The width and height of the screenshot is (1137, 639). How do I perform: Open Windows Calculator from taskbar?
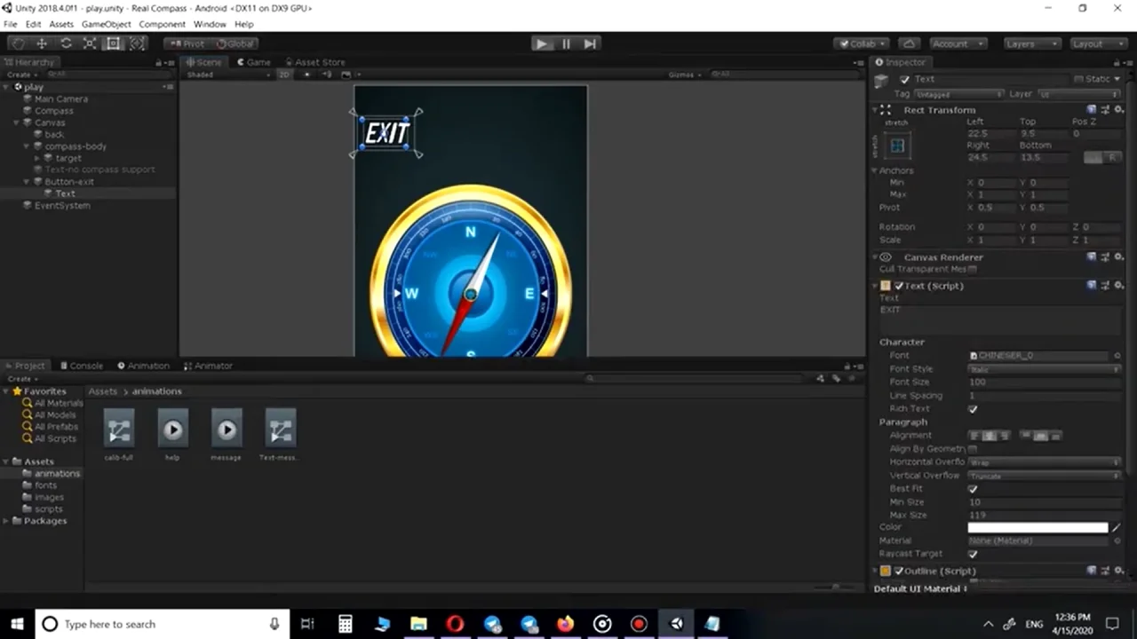[346, 624]
